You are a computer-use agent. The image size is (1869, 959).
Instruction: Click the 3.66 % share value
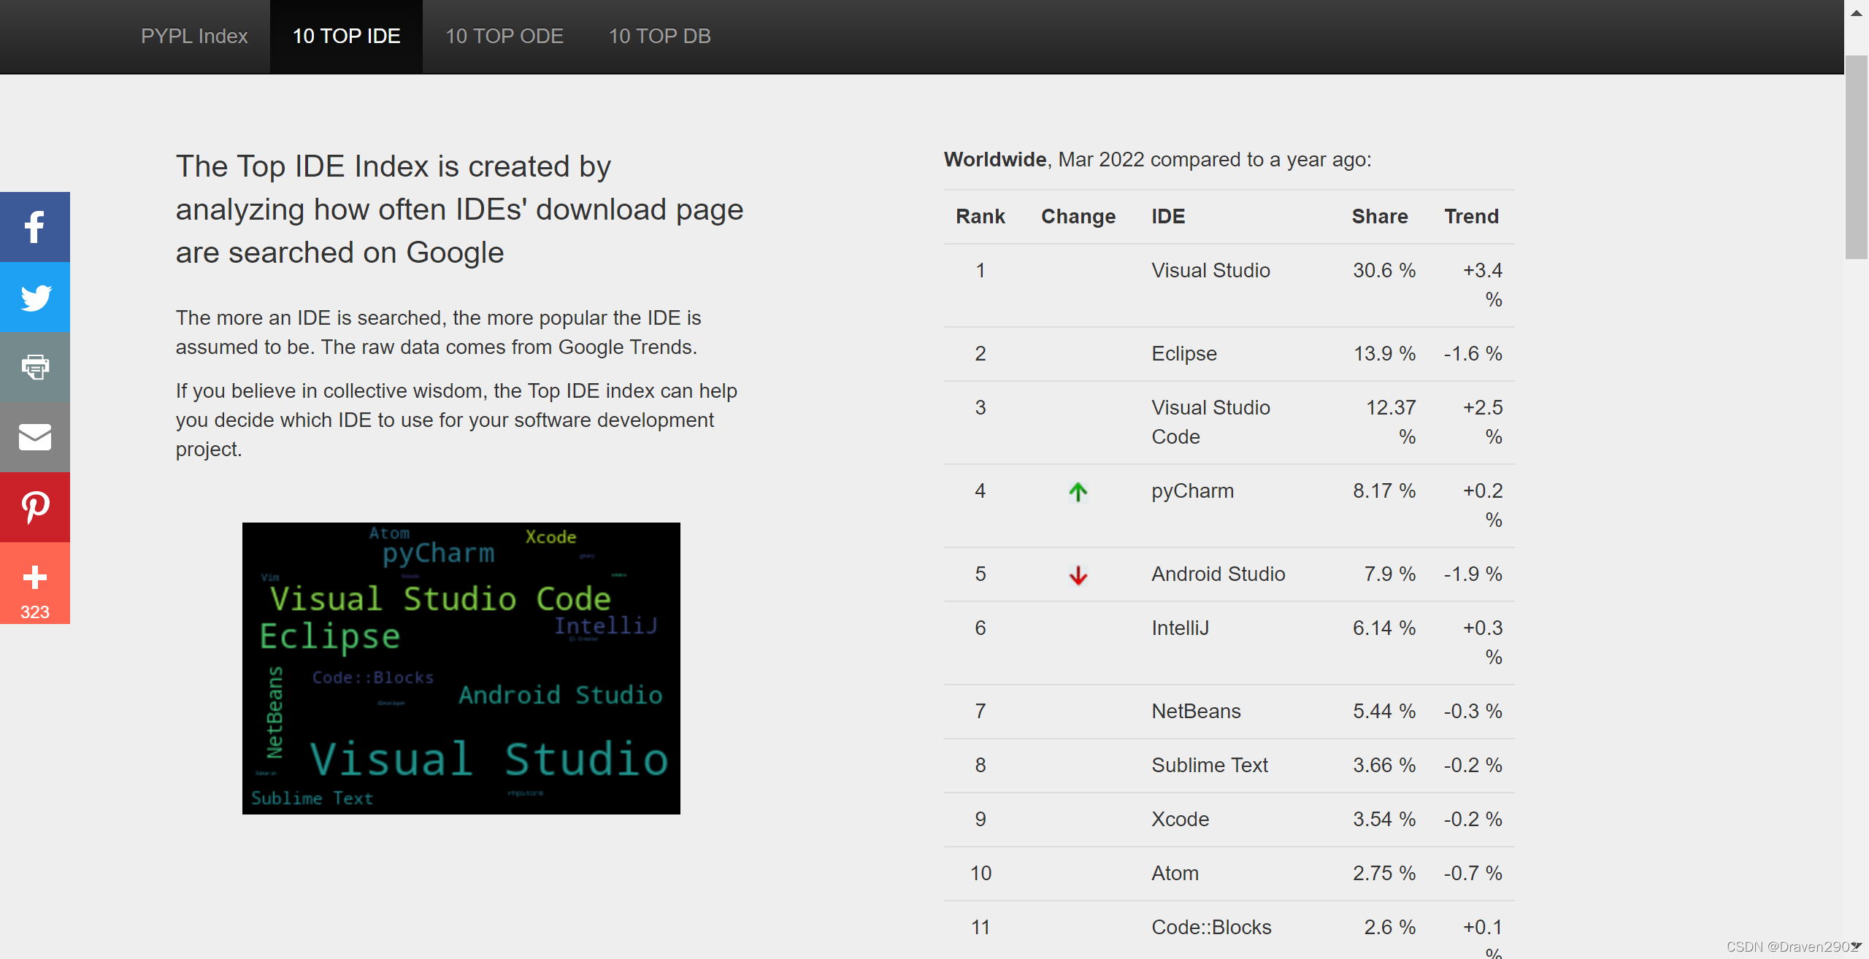click(1383, 765)
